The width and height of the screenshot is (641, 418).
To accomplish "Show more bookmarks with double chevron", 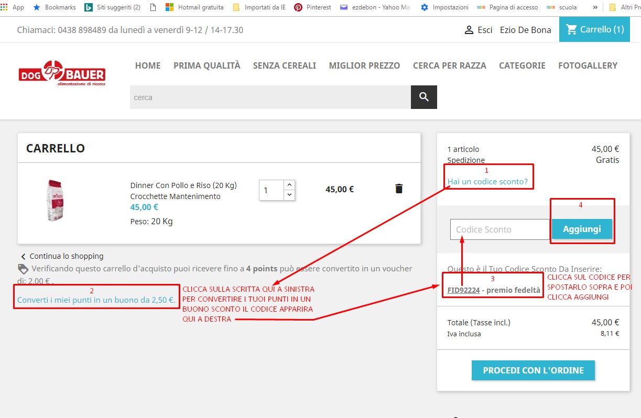I will pyautogui.click(x=595, y=7).
